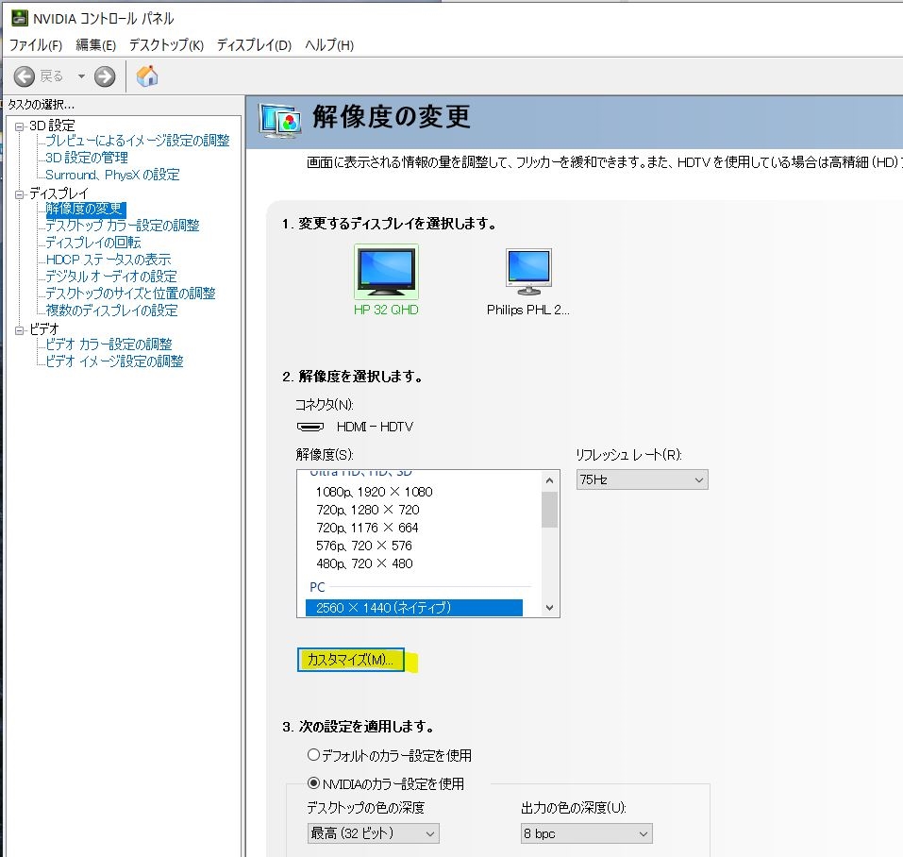903x857 pixels.
Task: Open the ファイル(F) menu
Action: (x=36, y=45)
